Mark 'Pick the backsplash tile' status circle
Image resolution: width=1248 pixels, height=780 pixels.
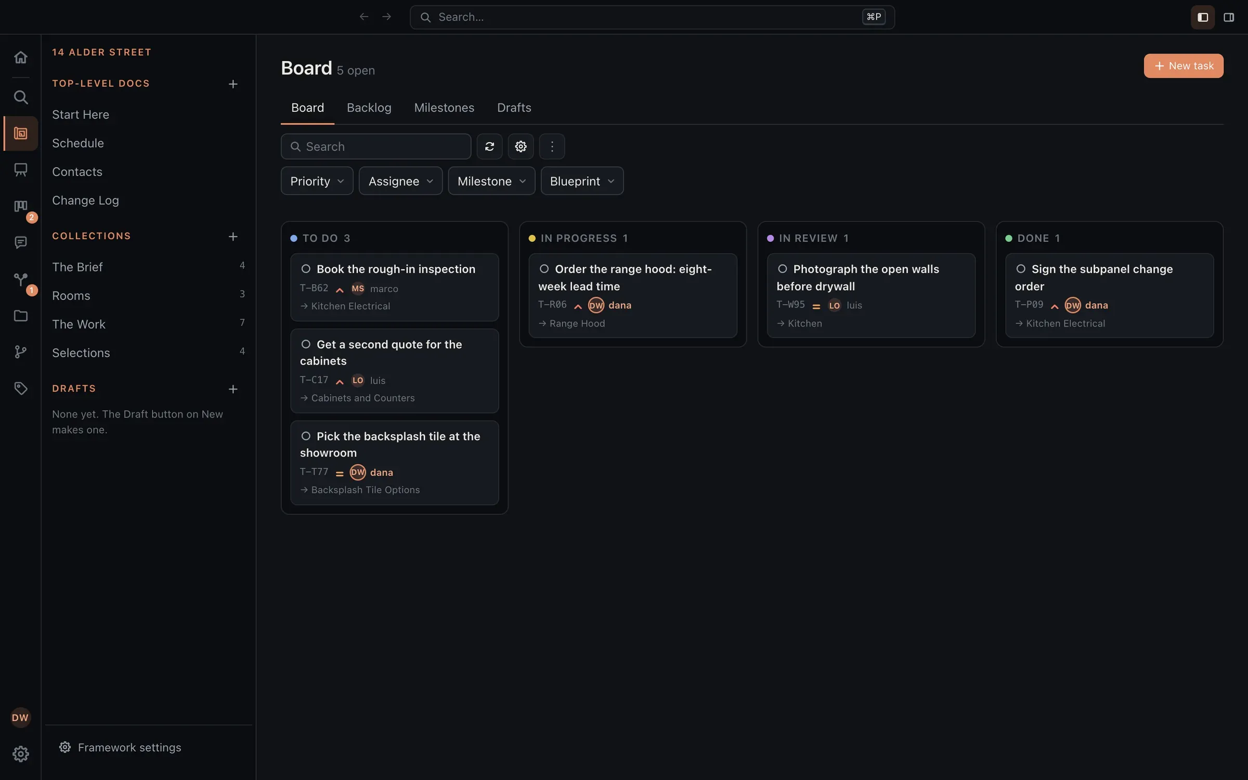[x=306, y=436]
